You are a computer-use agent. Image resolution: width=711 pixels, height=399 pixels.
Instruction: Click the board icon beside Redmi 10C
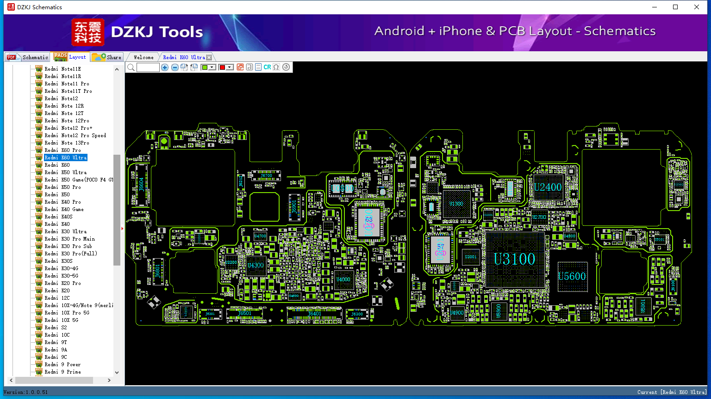click(39, 335)
